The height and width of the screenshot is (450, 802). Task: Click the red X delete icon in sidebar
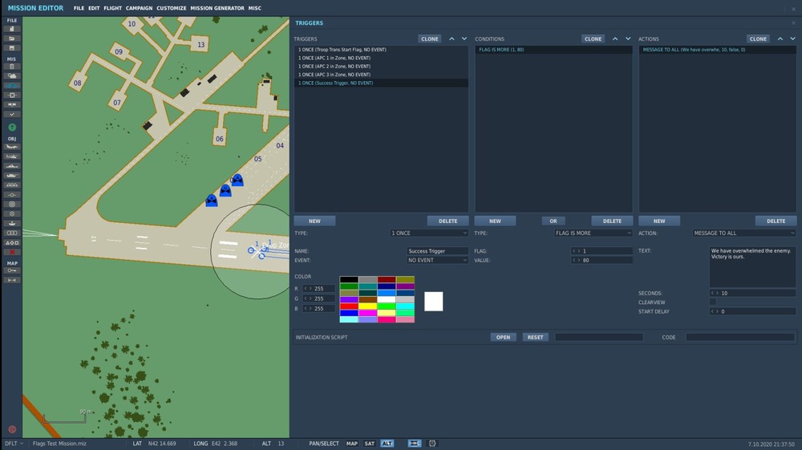[x=12, y=252]
